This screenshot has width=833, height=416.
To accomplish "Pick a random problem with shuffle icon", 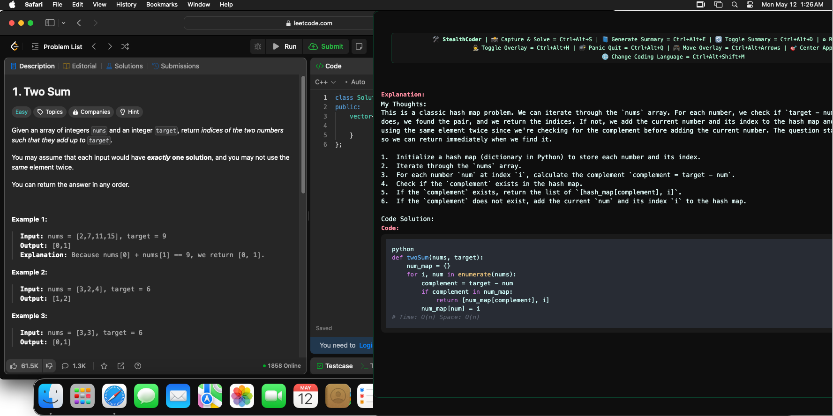I will pyautogui.click(x=125, y=46).
